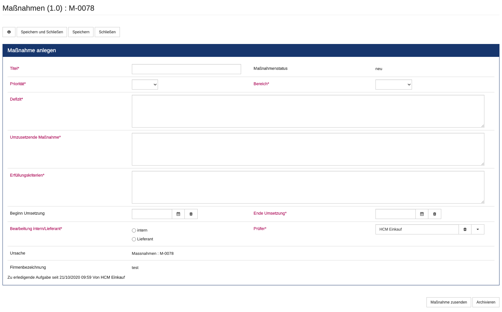Focus the Titel input field
This screenshot has width=502, height=312.
click(186, 69)
